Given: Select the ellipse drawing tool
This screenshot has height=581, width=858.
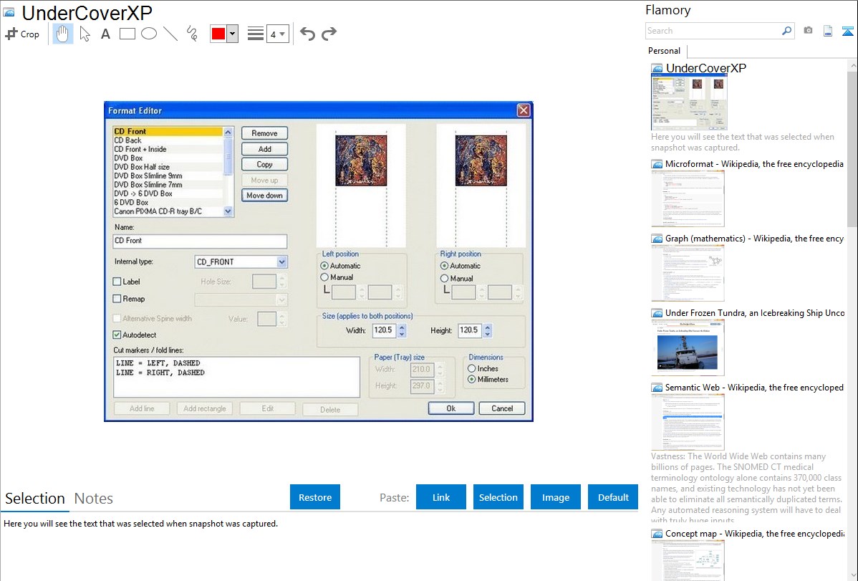Looking at the screenshot, I should (x=149, y=34).
